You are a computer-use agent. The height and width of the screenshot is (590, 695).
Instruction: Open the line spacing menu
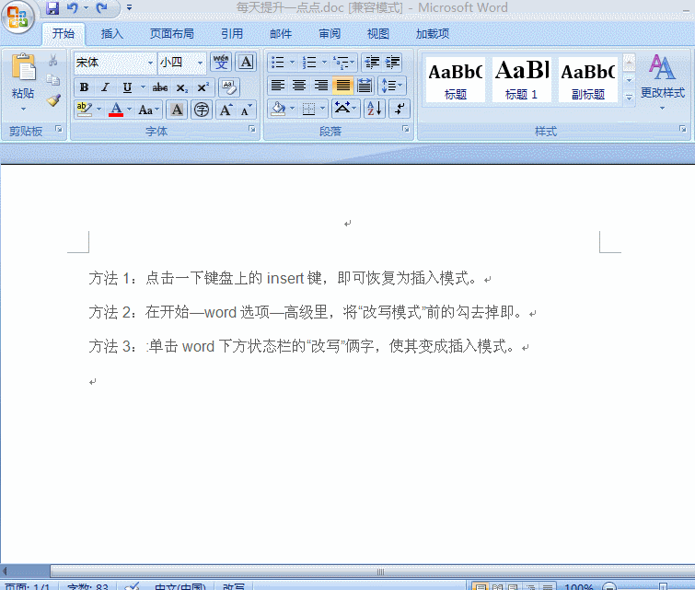[x=392, y=85]
